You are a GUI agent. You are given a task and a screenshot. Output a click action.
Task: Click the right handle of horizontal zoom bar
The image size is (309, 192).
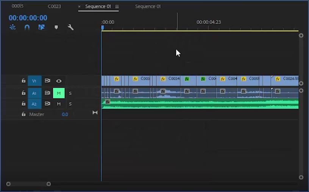point(49,184)
